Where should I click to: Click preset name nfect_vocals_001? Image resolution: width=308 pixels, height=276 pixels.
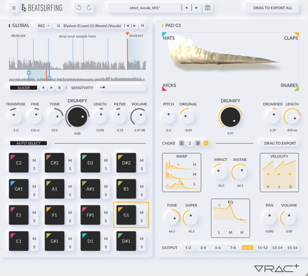(145, 8)
